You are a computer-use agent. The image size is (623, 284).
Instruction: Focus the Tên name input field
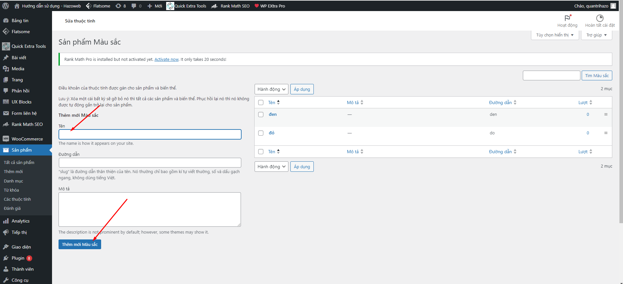150,134
